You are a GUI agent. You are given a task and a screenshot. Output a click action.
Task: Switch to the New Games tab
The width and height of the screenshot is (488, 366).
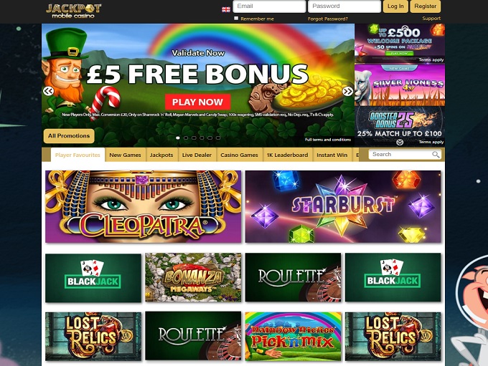(x=125, y=155)
